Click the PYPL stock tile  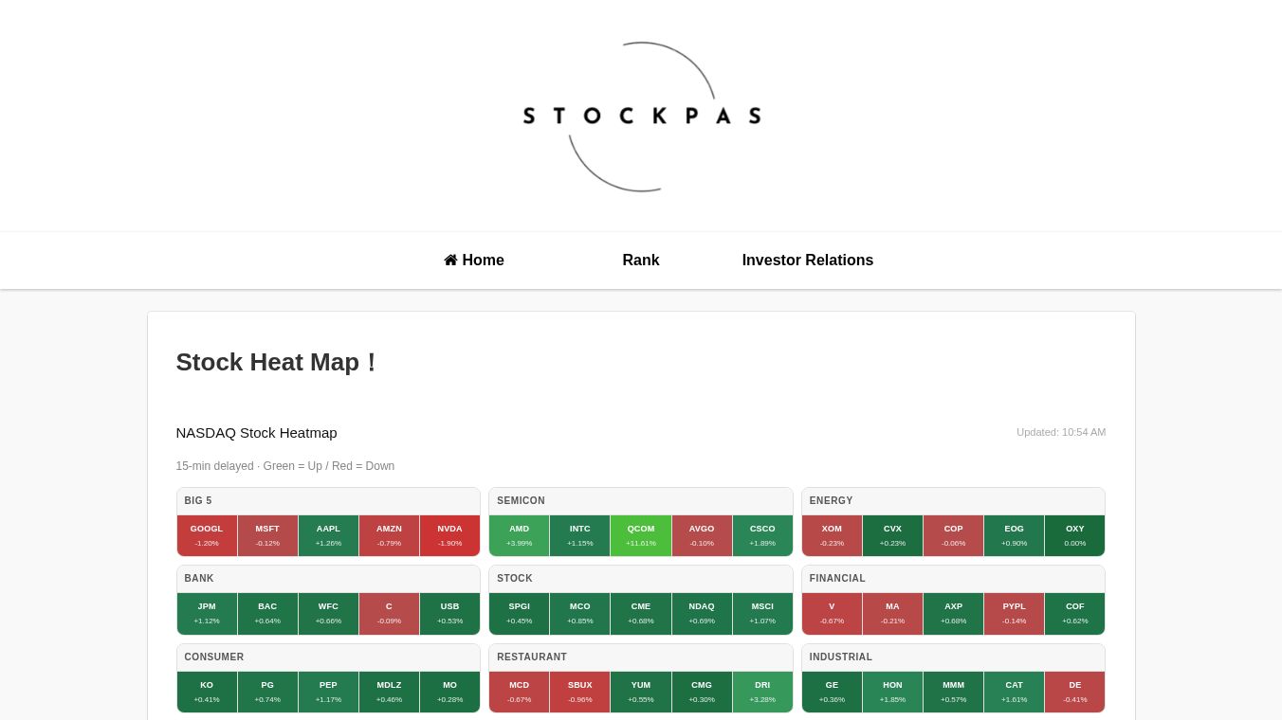point(1014,614)
